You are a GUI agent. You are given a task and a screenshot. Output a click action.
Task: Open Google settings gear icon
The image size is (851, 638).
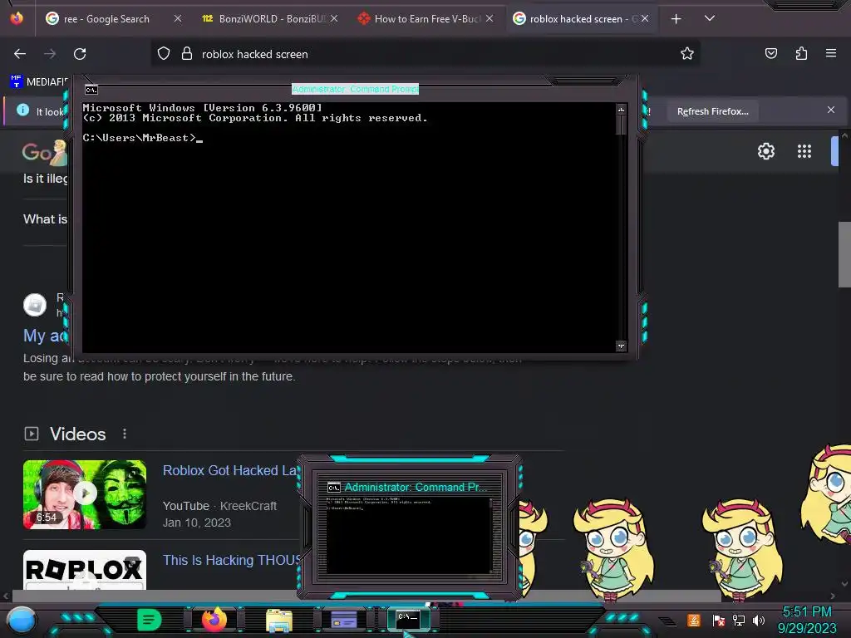click(765, 151)
